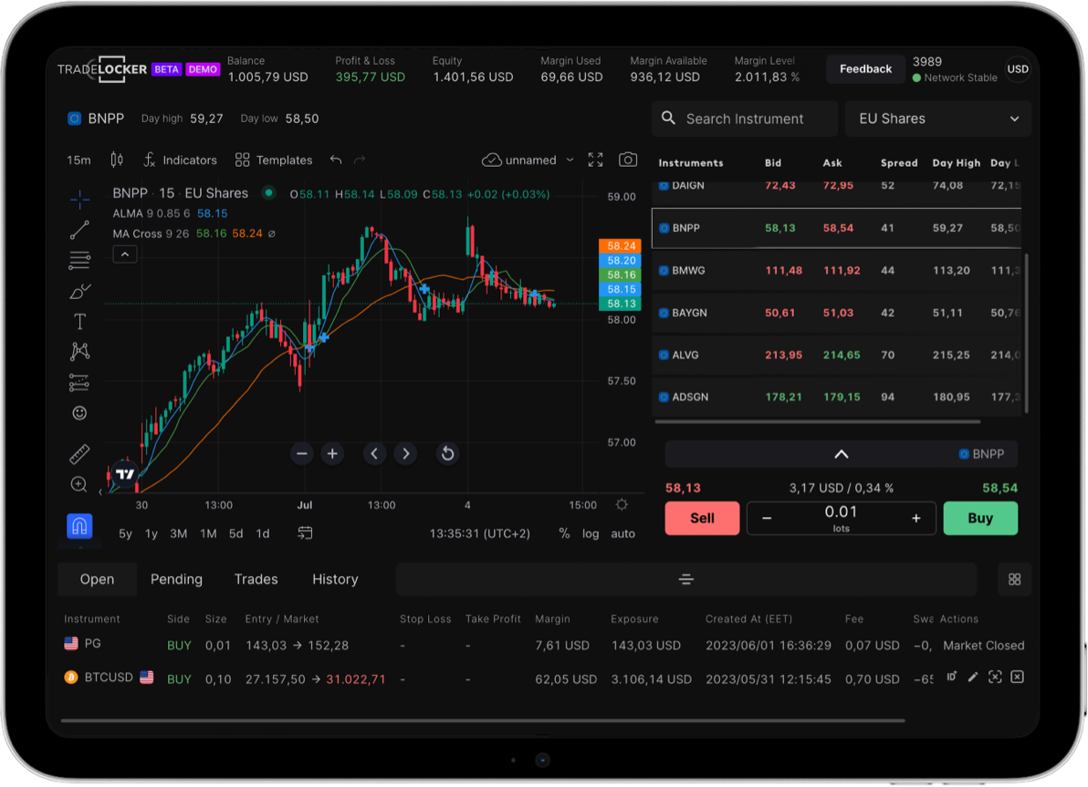
Task: Open the emoji icons tool
Action: point(79,413)
